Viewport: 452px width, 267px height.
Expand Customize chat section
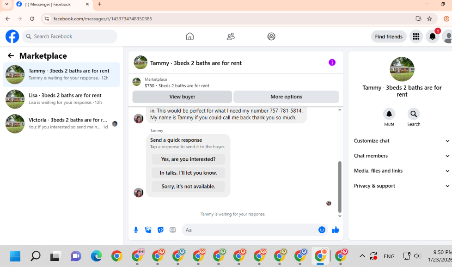[401, 141]
